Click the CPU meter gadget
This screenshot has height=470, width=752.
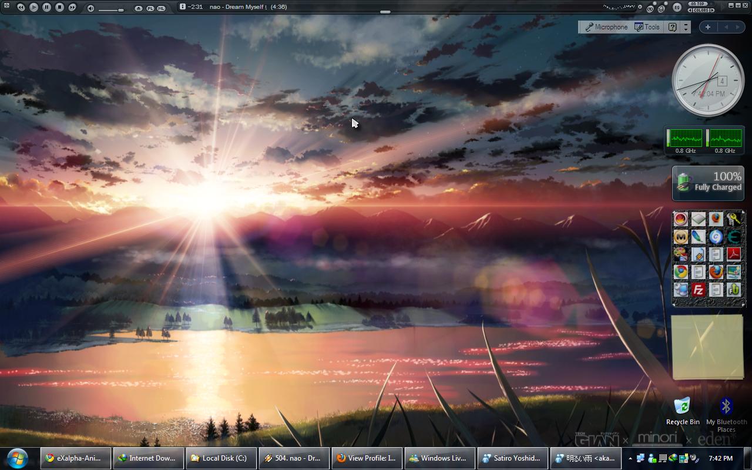[x=704, y=141]
